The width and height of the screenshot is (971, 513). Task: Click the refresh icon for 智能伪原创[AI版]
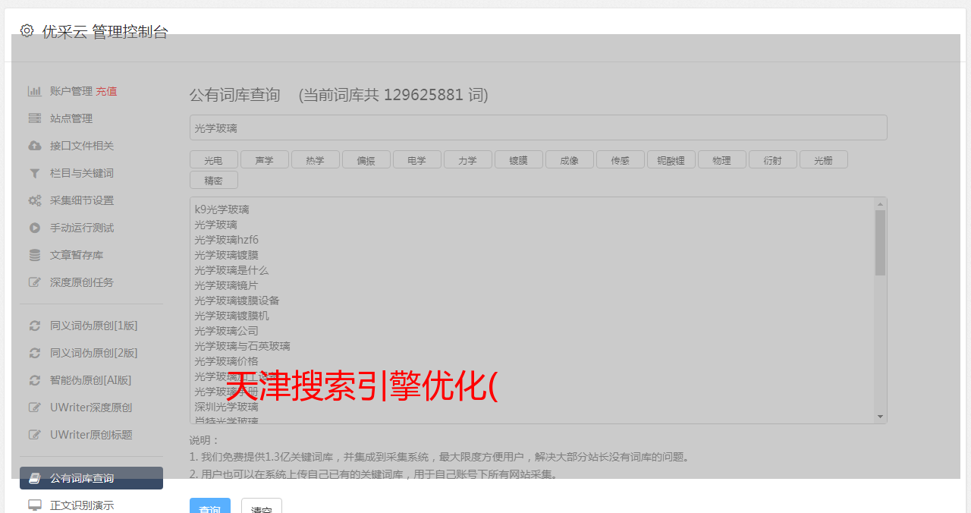(35, 380)
